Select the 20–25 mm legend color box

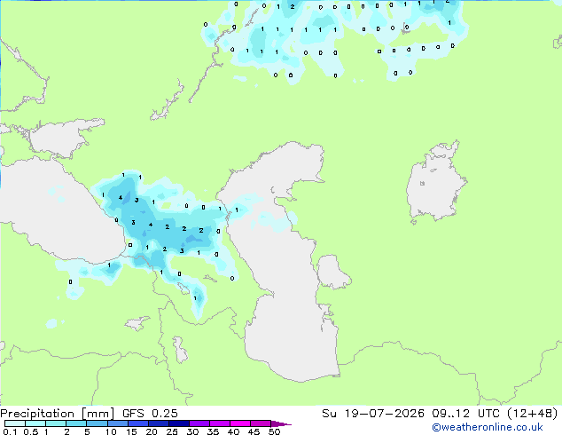[159, 423]
